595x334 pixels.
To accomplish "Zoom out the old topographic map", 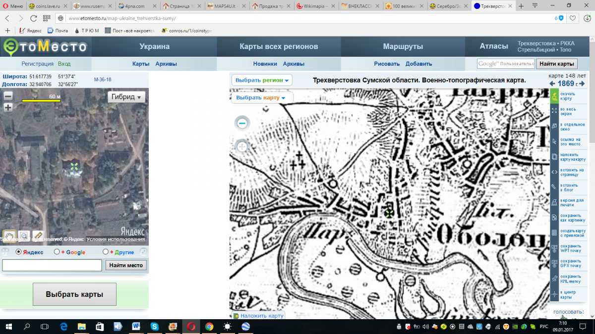I will coord(242,123).
